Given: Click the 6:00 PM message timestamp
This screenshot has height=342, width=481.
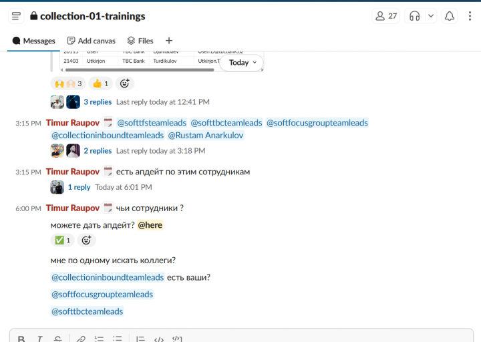Looking at the screenshot, I should point(28,208).
